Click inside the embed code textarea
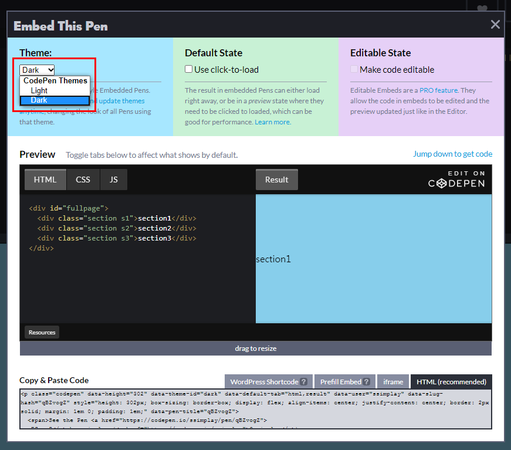The width and height of the screenshot is (511, 450). pos(256,409)
